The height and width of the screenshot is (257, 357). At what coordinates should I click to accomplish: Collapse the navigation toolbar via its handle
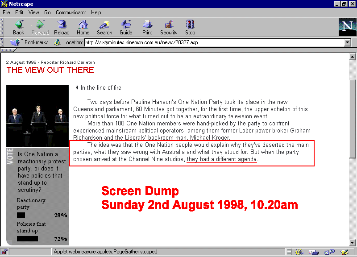pos(2,27)
